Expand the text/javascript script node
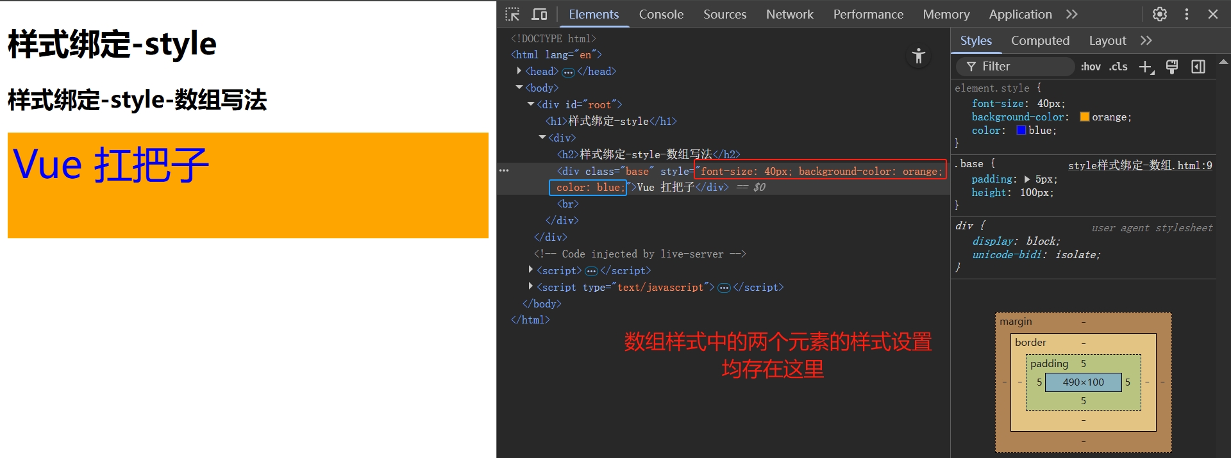 click(x=530, y=287)
